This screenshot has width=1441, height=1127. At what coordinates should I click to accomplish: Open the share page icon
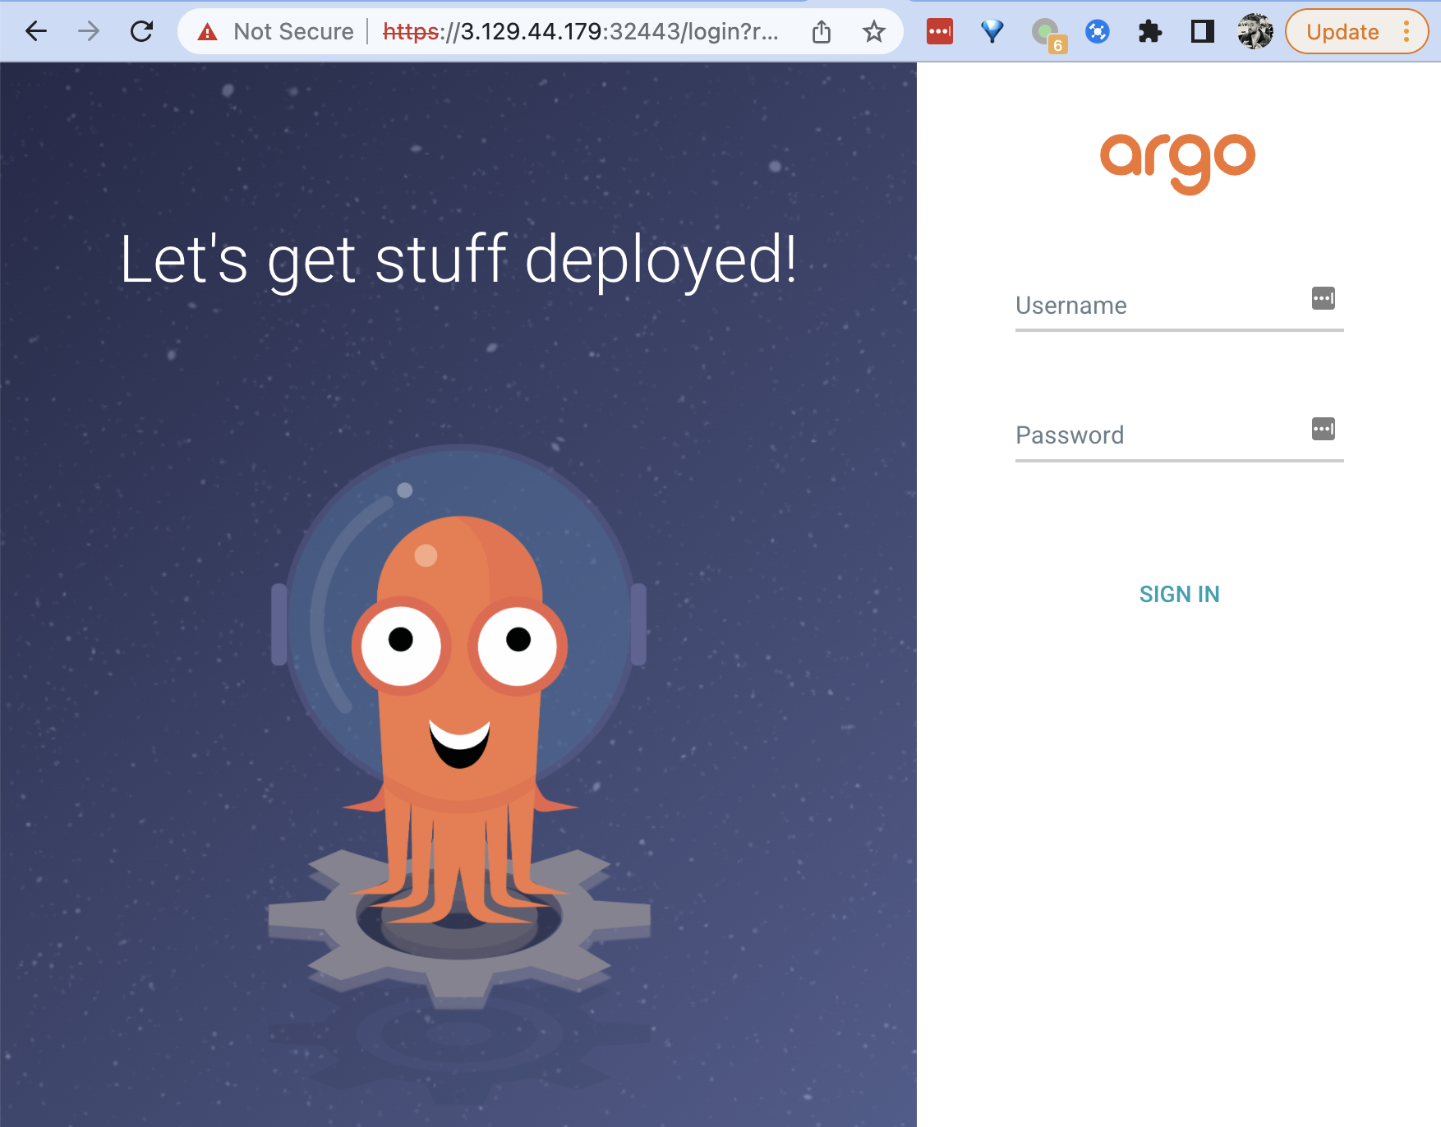[821, 32]
